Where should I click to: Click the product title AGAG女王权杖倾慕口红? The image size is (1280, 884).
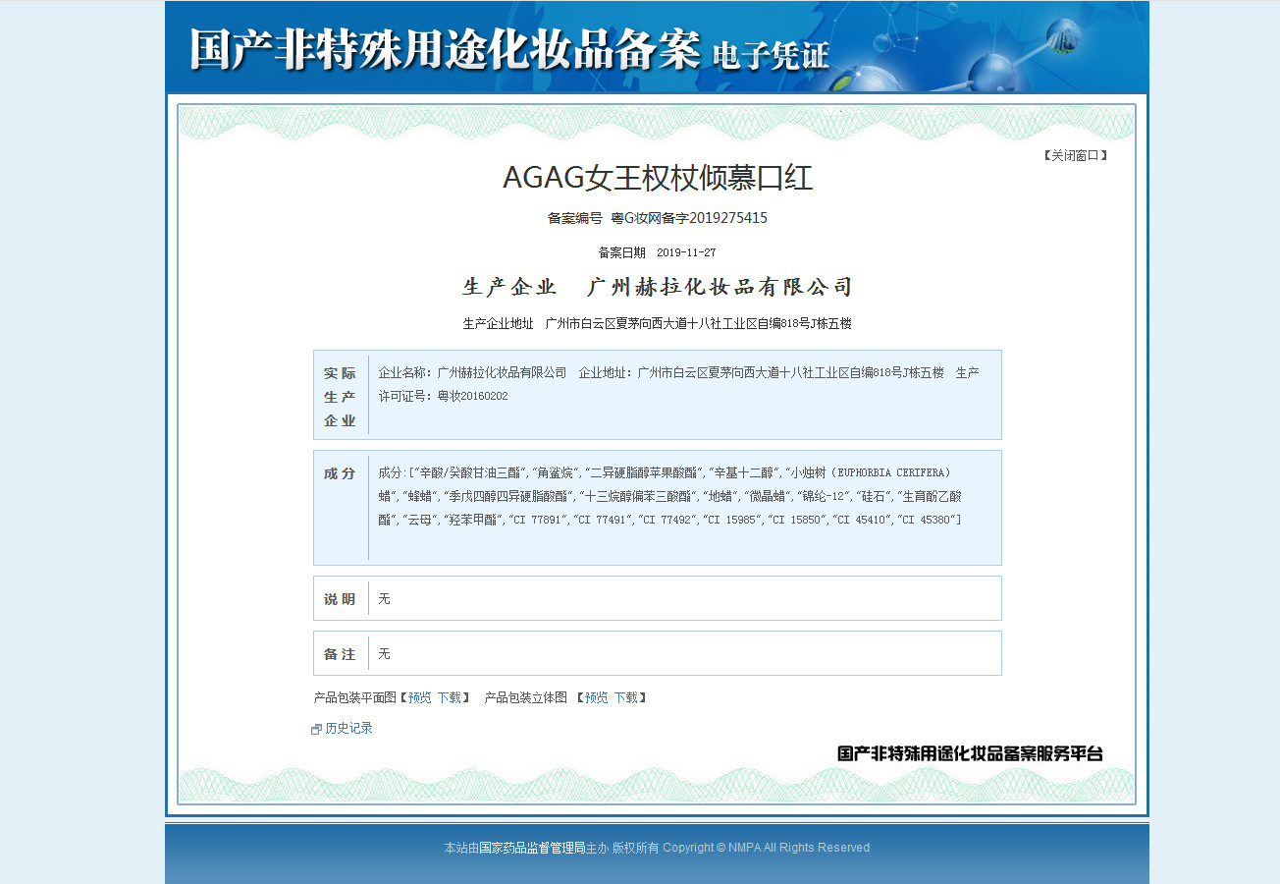tap(658, 178)
